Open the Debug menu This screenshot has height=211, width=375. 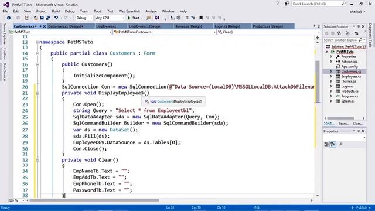point(70,11)
